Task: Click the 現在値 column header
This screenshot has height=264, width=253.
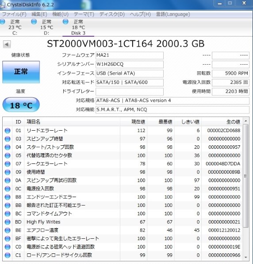Action: pyautogui.click(x=134, y=122)
